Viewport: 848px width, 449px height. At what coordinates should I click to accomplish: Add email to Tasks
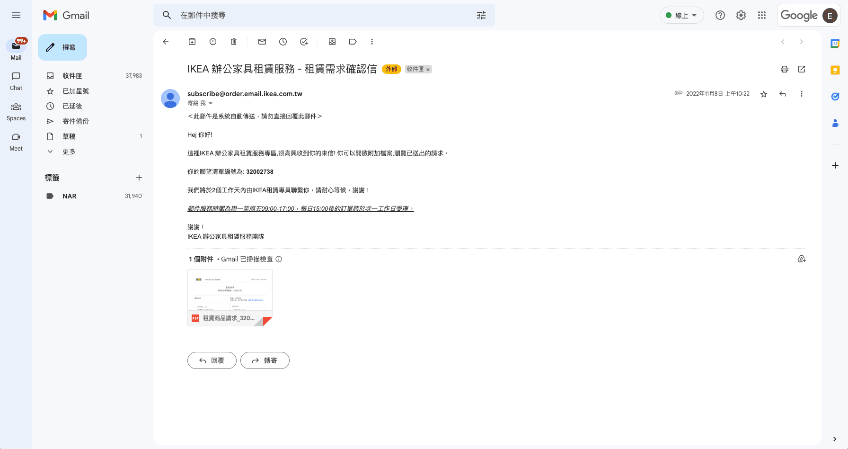(x=304, y=42)
